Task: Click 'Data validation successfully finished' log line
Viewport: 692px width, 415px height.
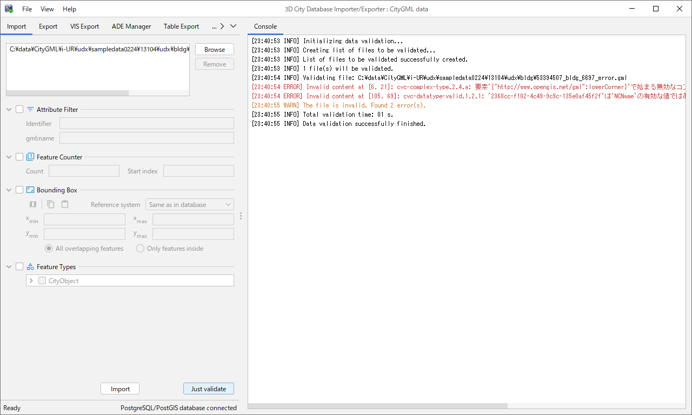Action: pyautogui.click(x=338, y=124)
